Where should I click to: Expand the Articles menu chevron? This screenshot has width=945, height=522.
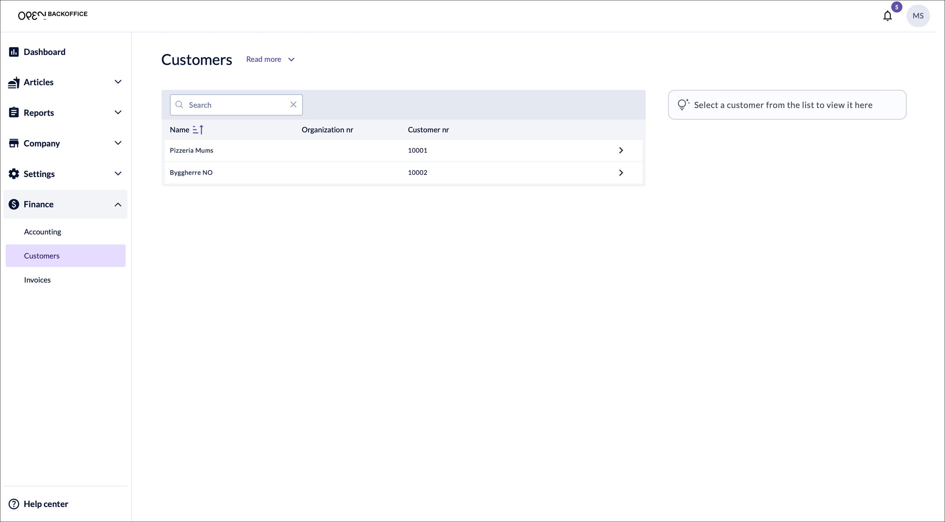(118, 82)
